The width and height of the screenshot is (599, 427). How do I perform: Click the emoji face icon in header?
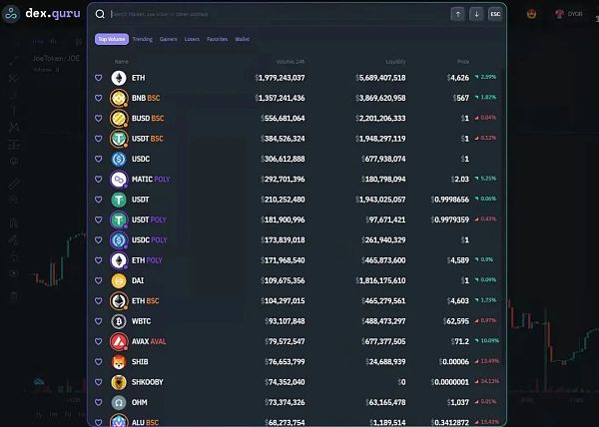click(x=531, y=14)
